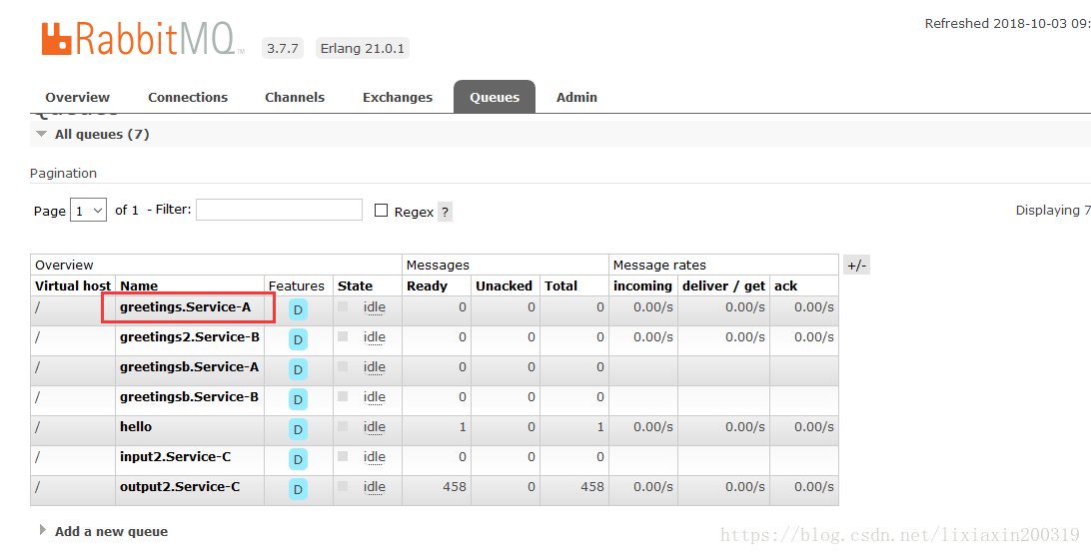Open the output2.Service-C queue
The image size is (1091, 555).
[x=180, y=486]
